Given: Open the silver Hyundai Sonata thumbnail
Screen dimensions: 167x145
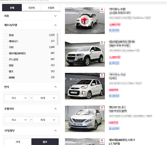Looking at the screenshot, I should point(85,119).
